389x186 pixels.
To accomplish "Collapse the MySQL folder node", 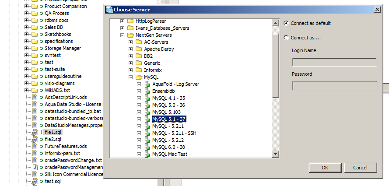I will pyautogui.click(x=130, y=77).
